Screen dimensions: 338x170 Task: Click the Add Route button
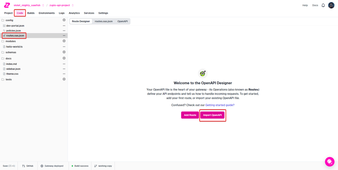[x=190, y=115]
